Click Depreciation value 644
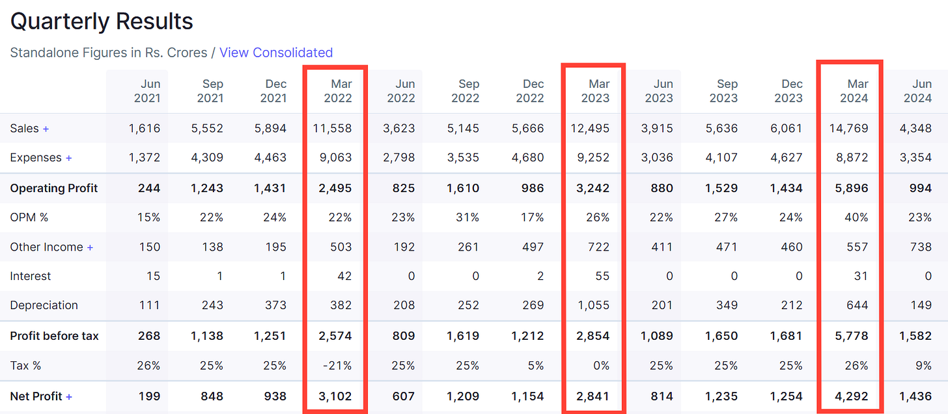Image resolution: width=948 pixels, height=414 pixels. click(858, 305)
